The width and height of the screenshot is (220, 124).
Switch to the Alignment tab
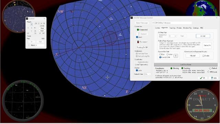[x=165, y=28]
